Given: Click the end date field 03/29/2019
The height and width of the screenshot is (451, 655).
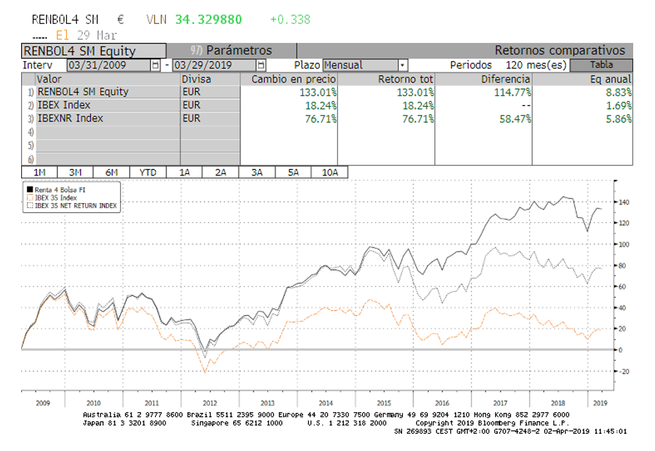Looking at the screenshot, I should pyautogui.click(x=215, y=65).
